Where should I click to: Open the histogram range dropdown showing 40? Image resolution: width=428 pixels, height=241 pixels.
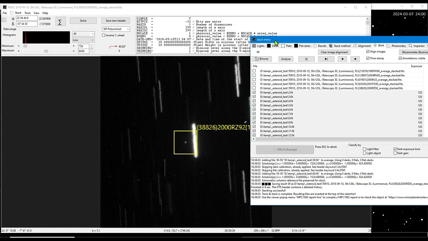[x=84, y=34]
